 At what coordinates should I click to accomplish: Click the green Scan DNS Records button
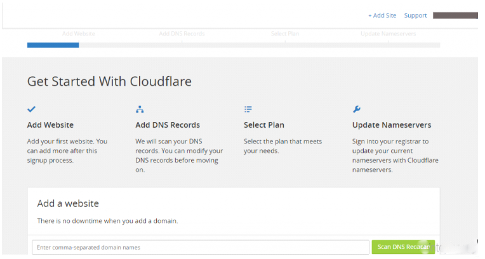tap(403, 247)
